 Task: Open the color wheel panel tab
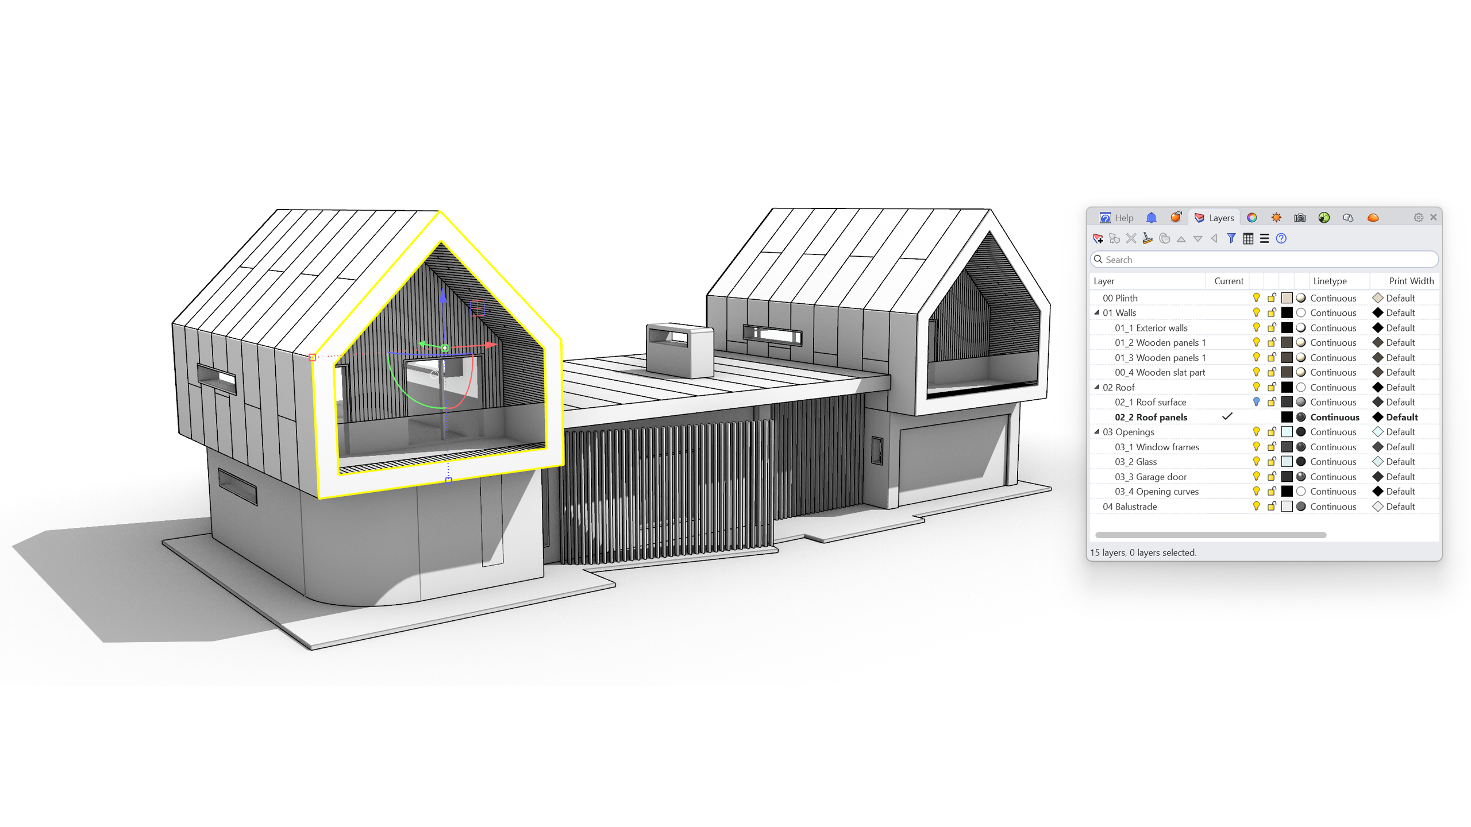1252,218
